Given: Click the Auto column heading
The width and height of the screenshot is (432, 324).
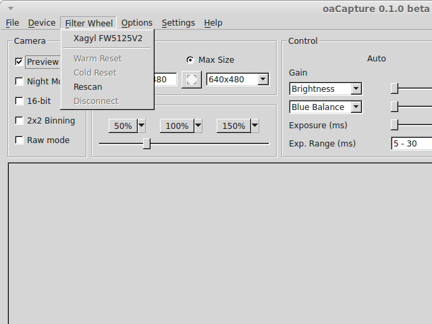Looking at the screenshot, I should (x=377, y=59).
